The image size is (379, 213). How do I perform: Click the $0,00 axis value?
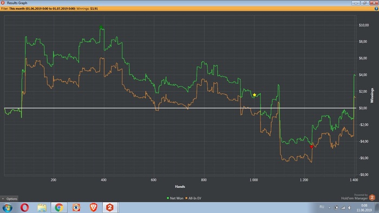pos(363,108)
